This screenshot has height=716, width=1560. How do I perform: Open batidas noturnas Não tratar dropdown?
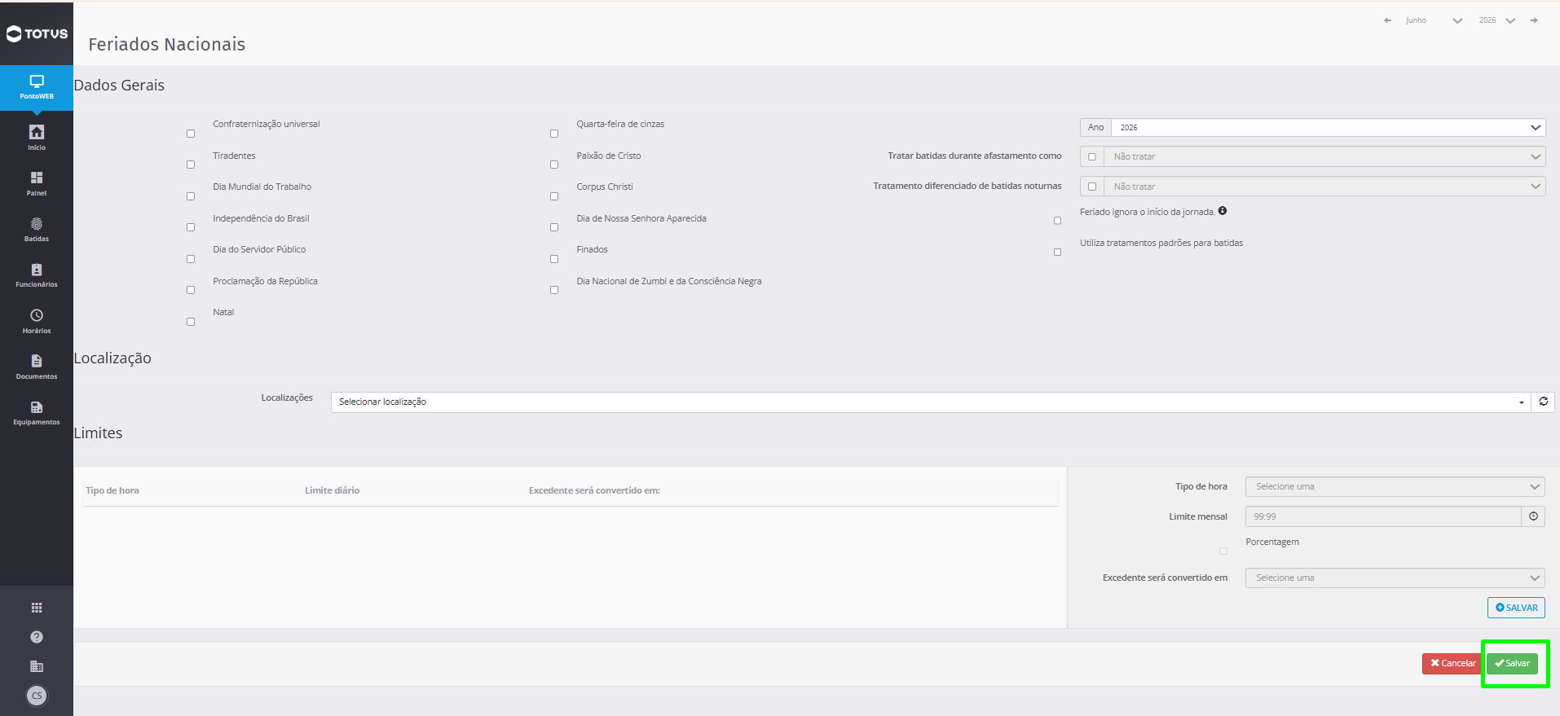point(1324,187)
